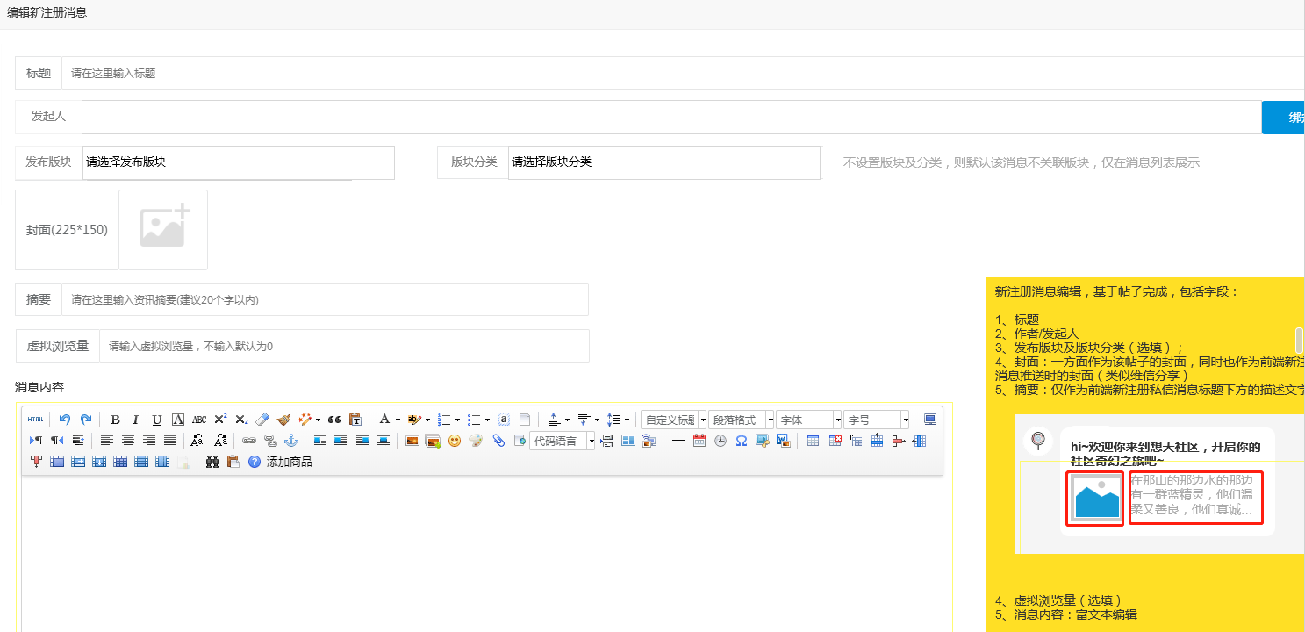Insert a horizontal rule line
Screen dimensions: 1305x632
coord(678,441)
